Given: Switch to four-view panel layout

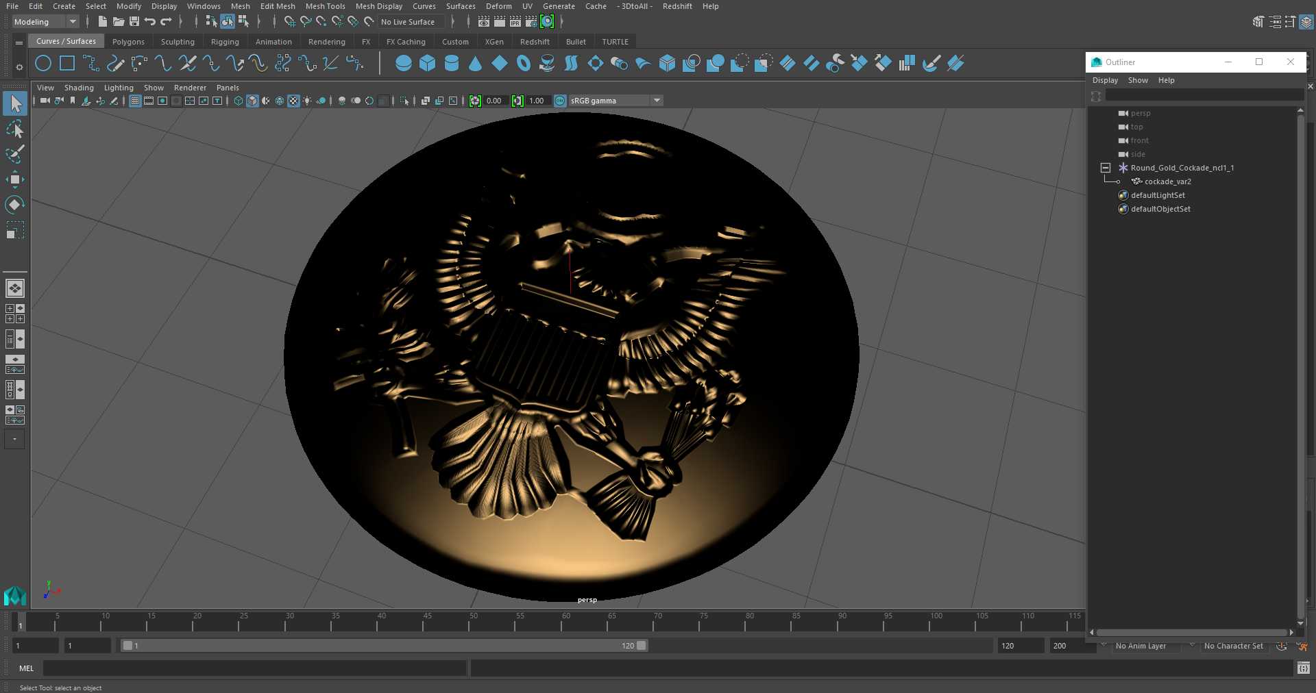Looking at the screenshot, I should point(14,314).
